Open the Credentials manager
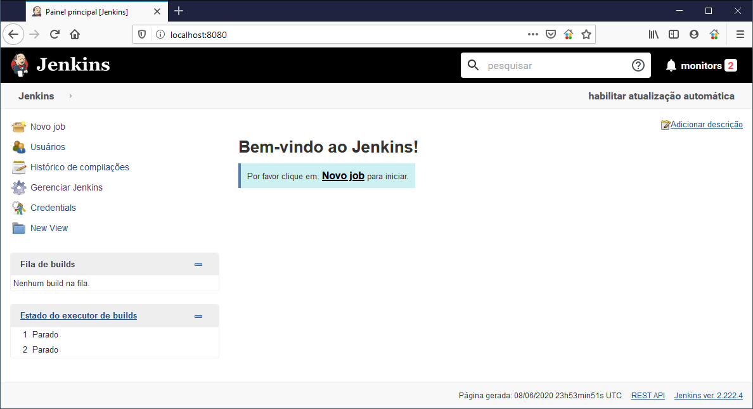Image resolution: width=753 pixels, height=409 pixels. (53, 208)
